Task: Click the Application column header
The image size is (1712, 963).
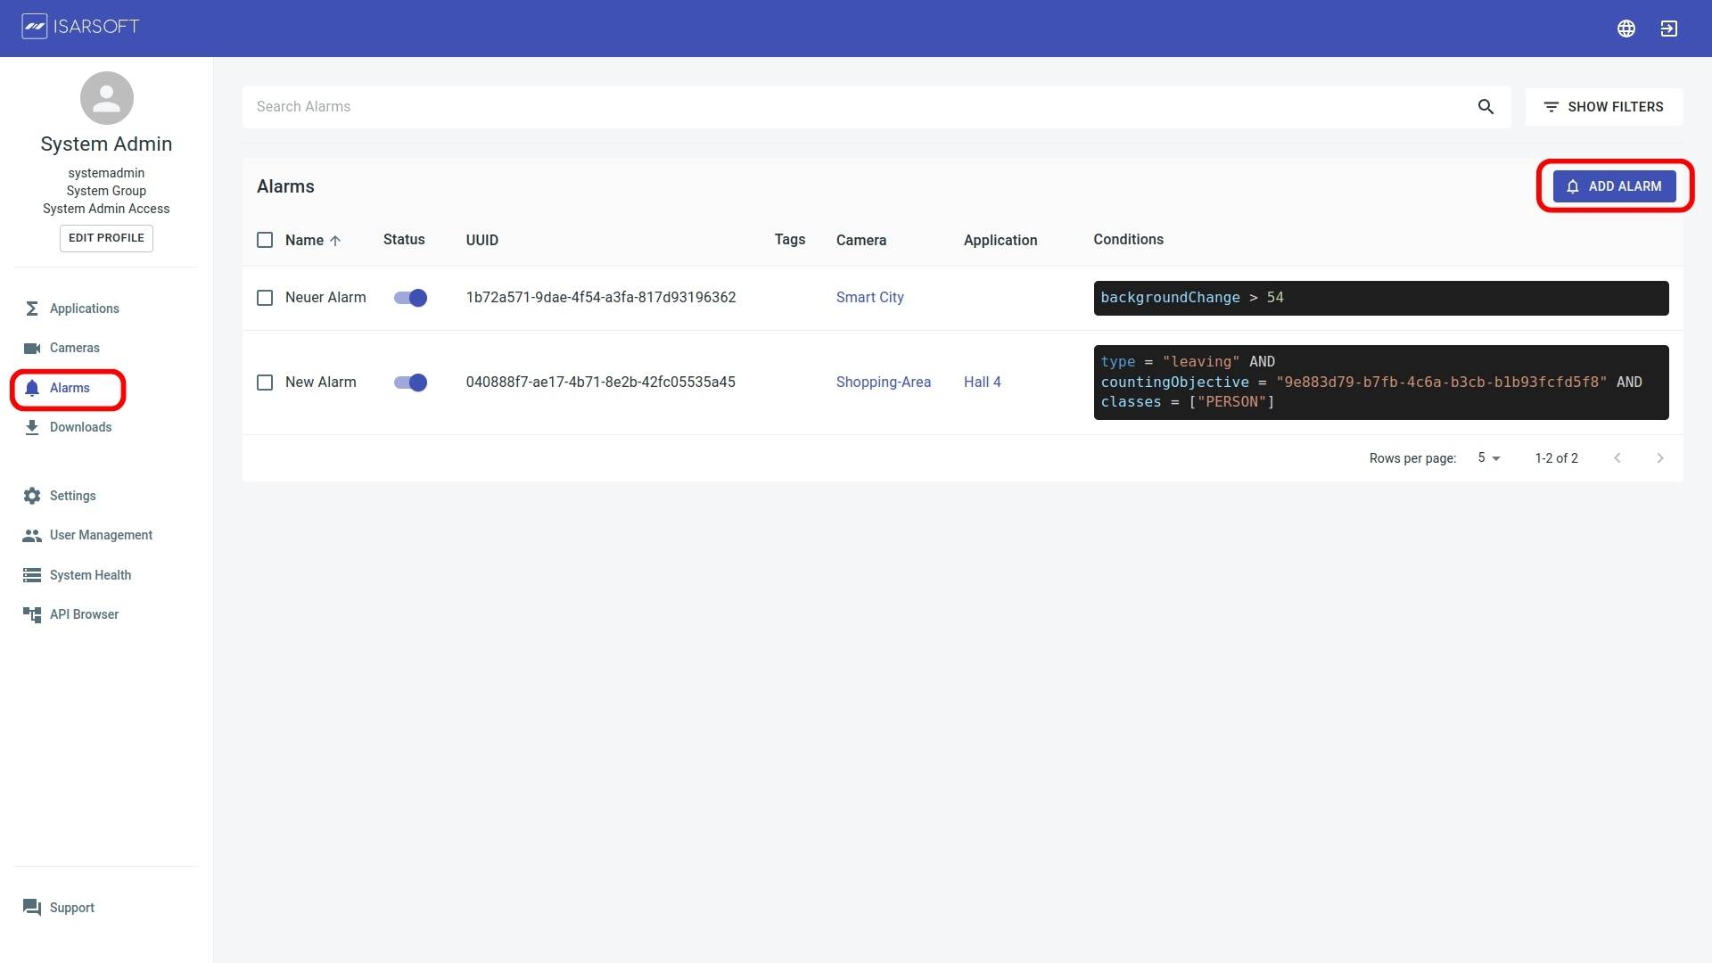Action: click(x=1000, y=241)
